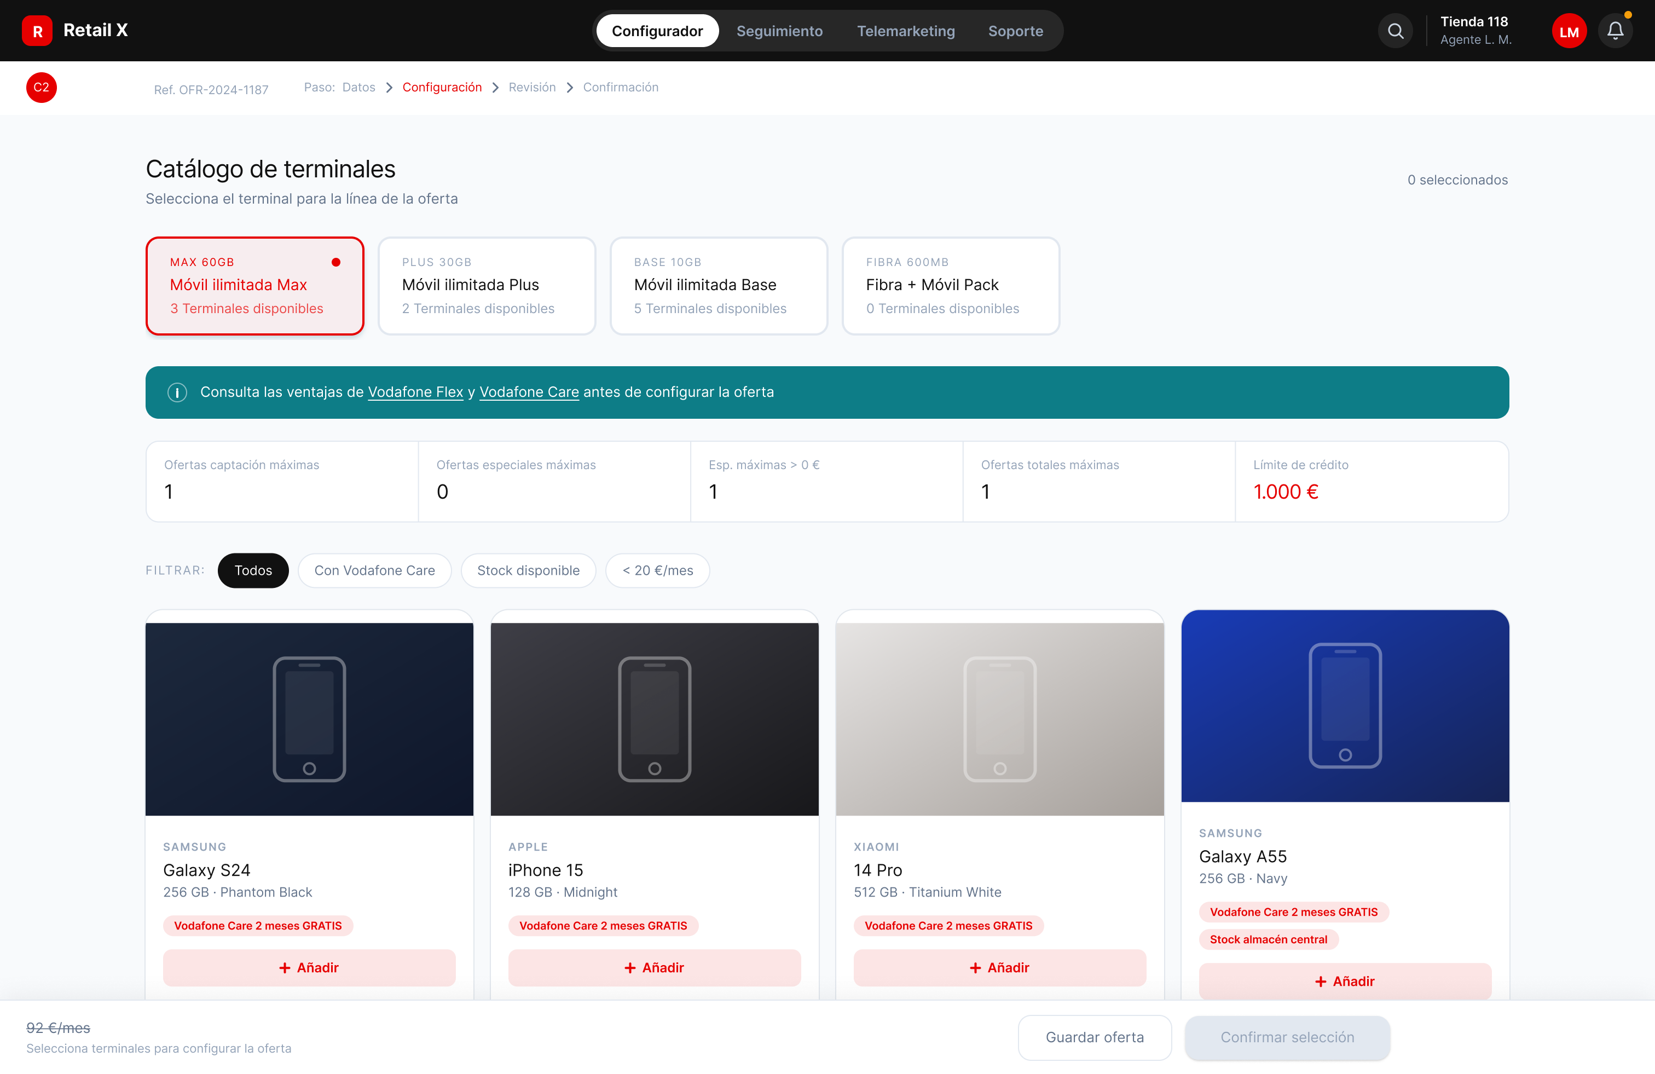Click the Ref. OFR-2024-1187 text
This screenshot has height=1074, width=1655.
click(x=211, y=90)
